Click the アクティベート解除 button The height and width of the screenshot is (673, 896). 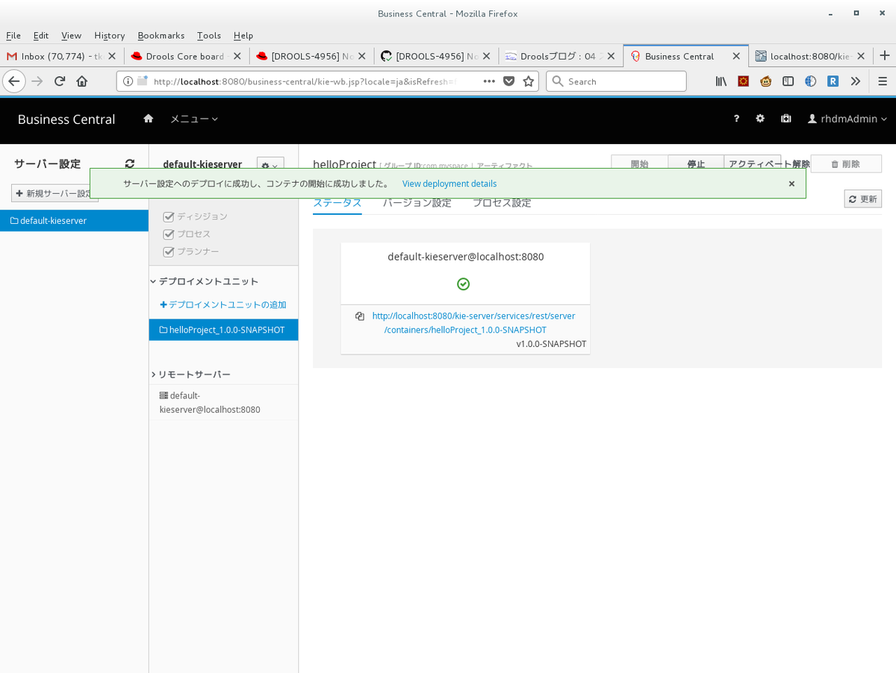(769, 163)
